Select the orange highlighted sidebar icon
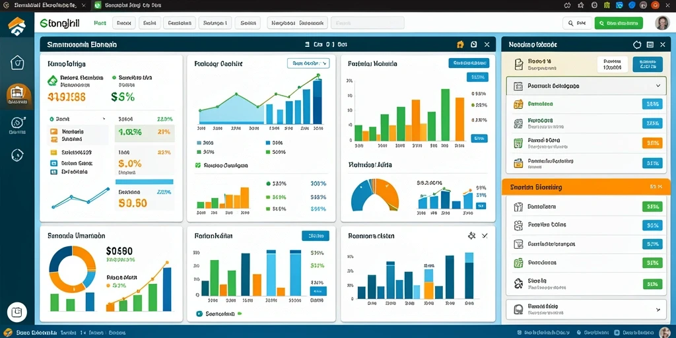This screenshot has height=338, width=676. pos(18,95)
